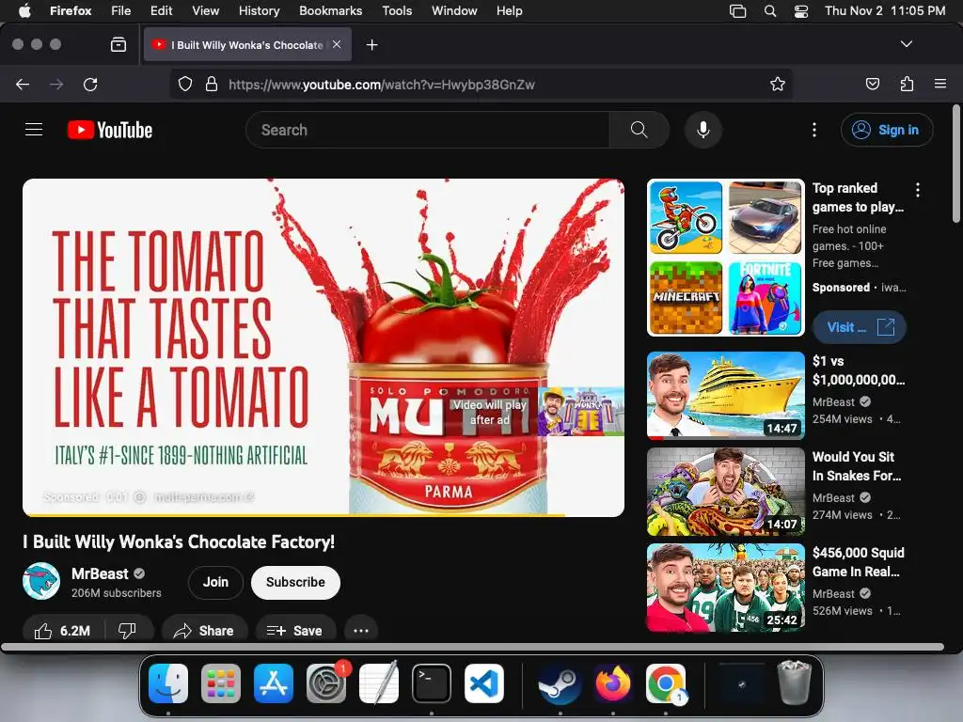Go to the YouTube home logo

tap(110, 130)
